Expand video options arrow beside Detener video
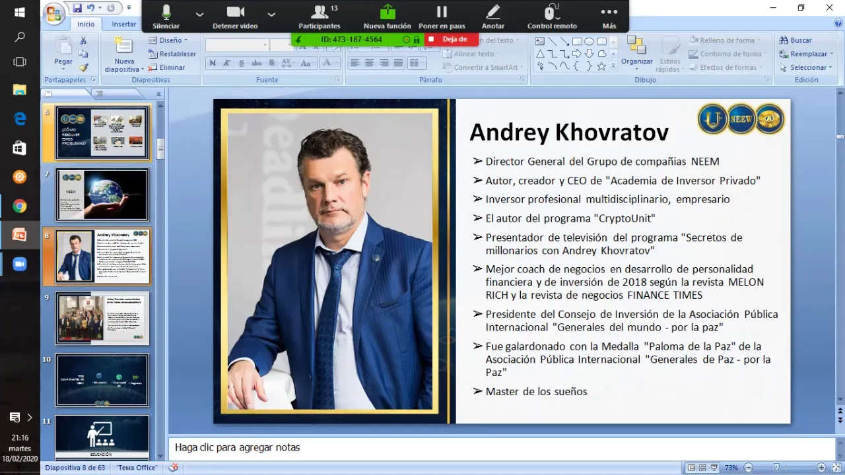 [x=271, y=14]
